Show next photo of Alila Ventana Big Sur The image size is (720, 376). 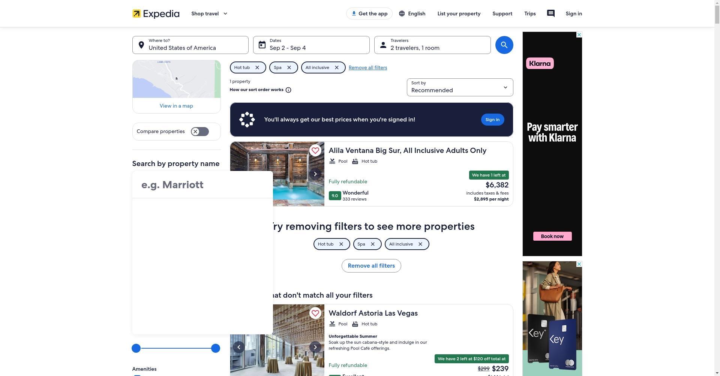[315, 174]
